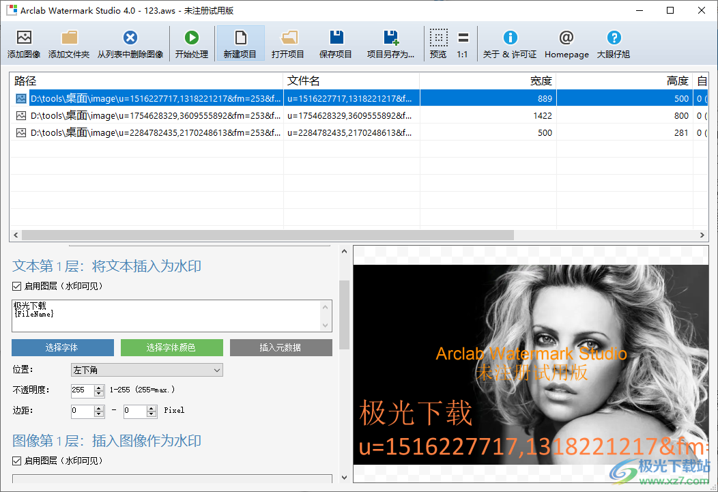Toggle 启用图层 checkbox under 图像第 1 层
The width and height of the screenshot is (718, 492).
17,461
